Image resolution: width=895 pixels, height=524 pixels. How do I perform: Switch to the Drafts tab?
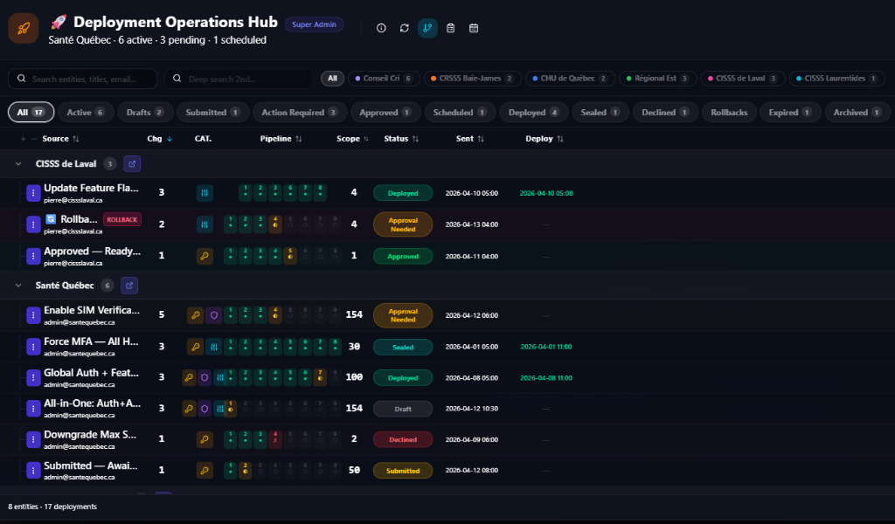click(x=145, y=113)
